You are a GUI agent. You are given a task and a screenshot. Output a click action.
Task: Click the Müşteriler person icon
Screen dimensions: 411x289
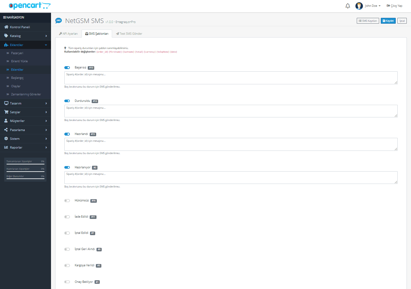6,121
